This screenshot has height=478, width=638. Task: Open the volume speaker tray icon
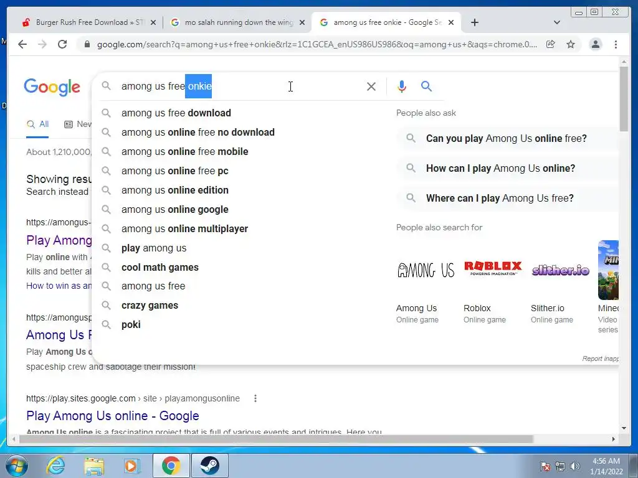[575, 466]
